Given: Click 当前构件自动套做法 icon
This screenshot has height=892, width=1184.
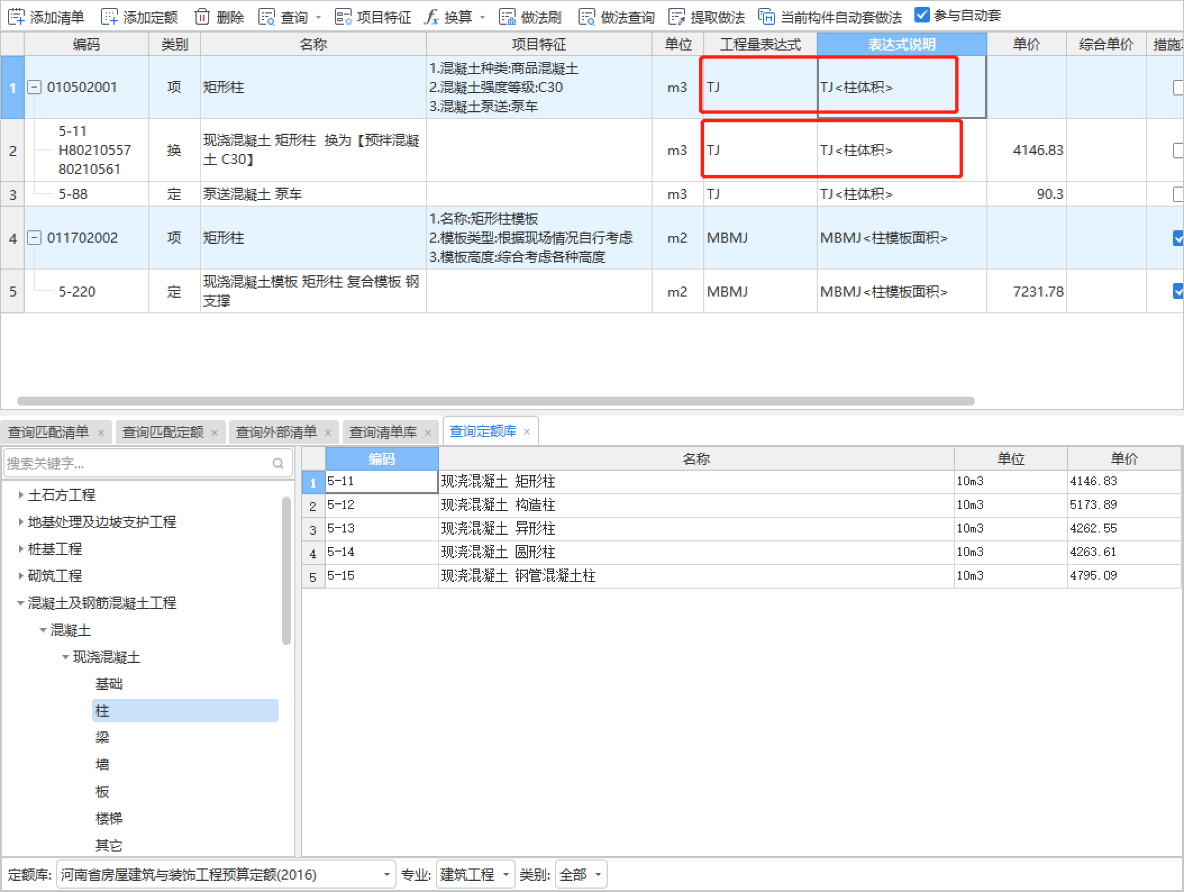Looking at the screenshot, I should [767, 17].
